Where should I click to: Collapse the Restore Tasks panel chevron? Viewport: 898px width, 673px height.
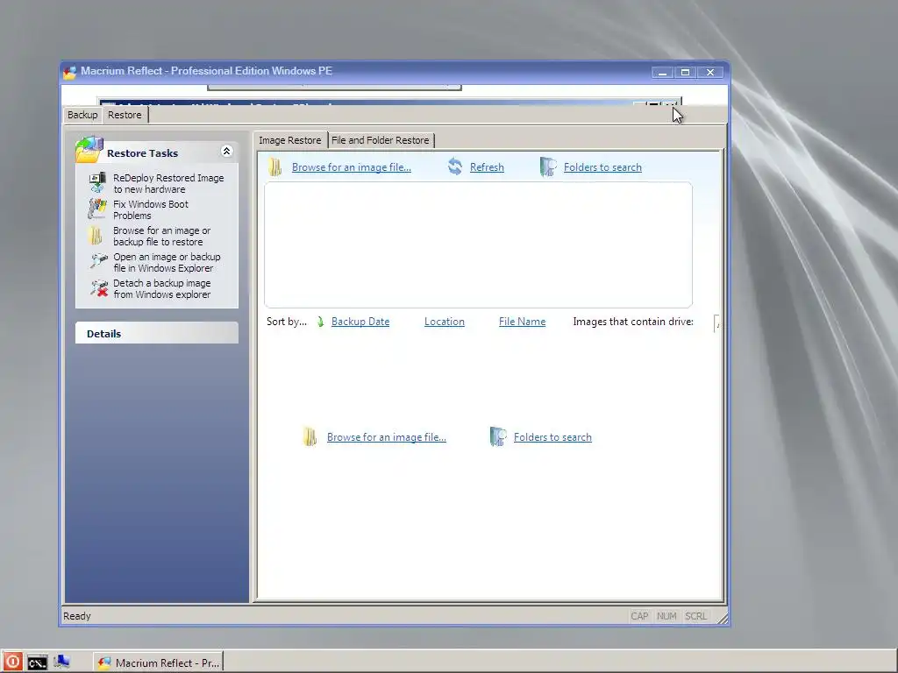click(x=226, y=151)
